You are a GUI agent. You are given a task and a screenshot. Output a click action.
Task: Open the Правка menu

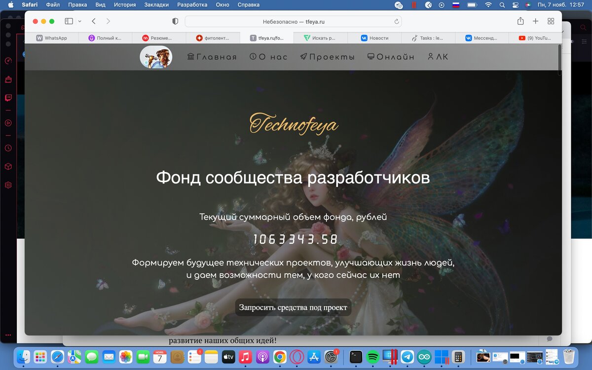pos(77,5)
